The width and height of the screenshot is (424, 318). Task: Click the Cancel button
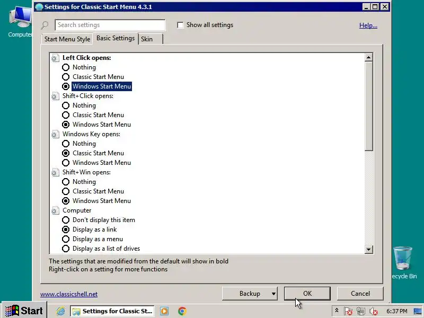coord(360,294)
